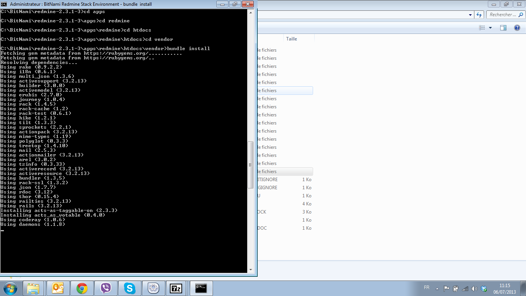This screenshot has width=526, height=296.
Task: Click the line 'Using rack-cache (1.2)'
Action: tap(34, 109)
